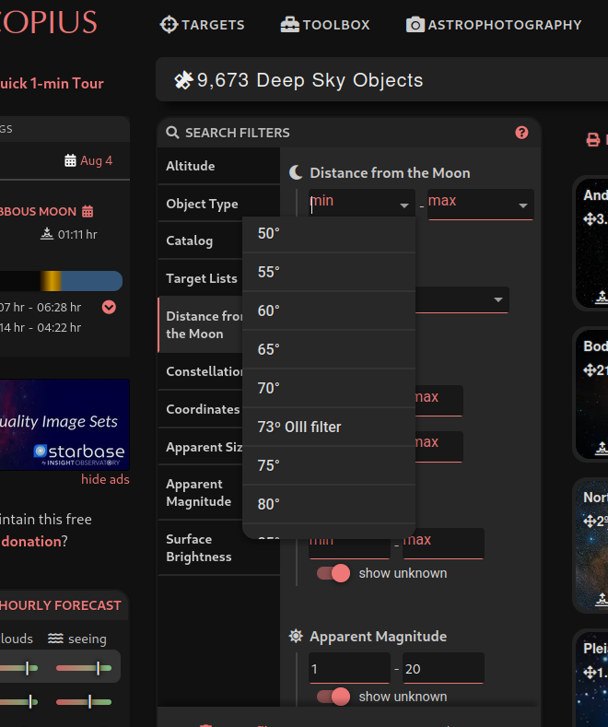The width and height of the screenshot is (608, 727).
Task: Toggle show unknown under surface brightness fields
Action: [333, 573]
